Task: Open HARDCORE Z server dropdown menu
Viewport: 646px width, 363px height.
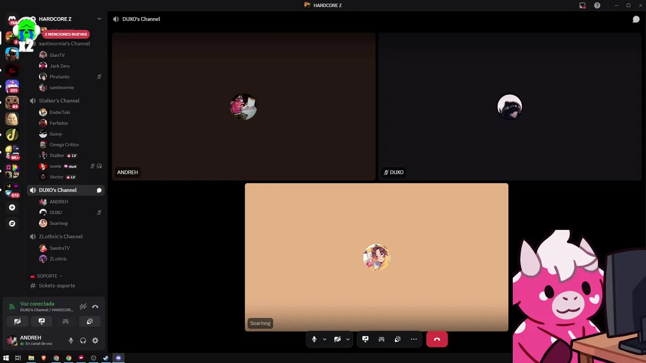Action: pyautogui.click(x=99, y=19)
